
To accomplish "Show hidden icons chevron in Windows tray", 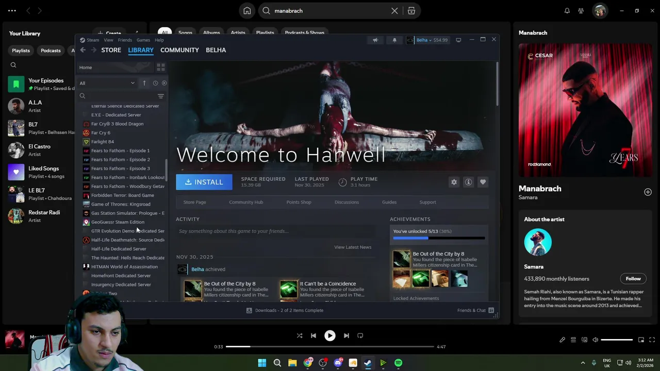I will (583, 363).
